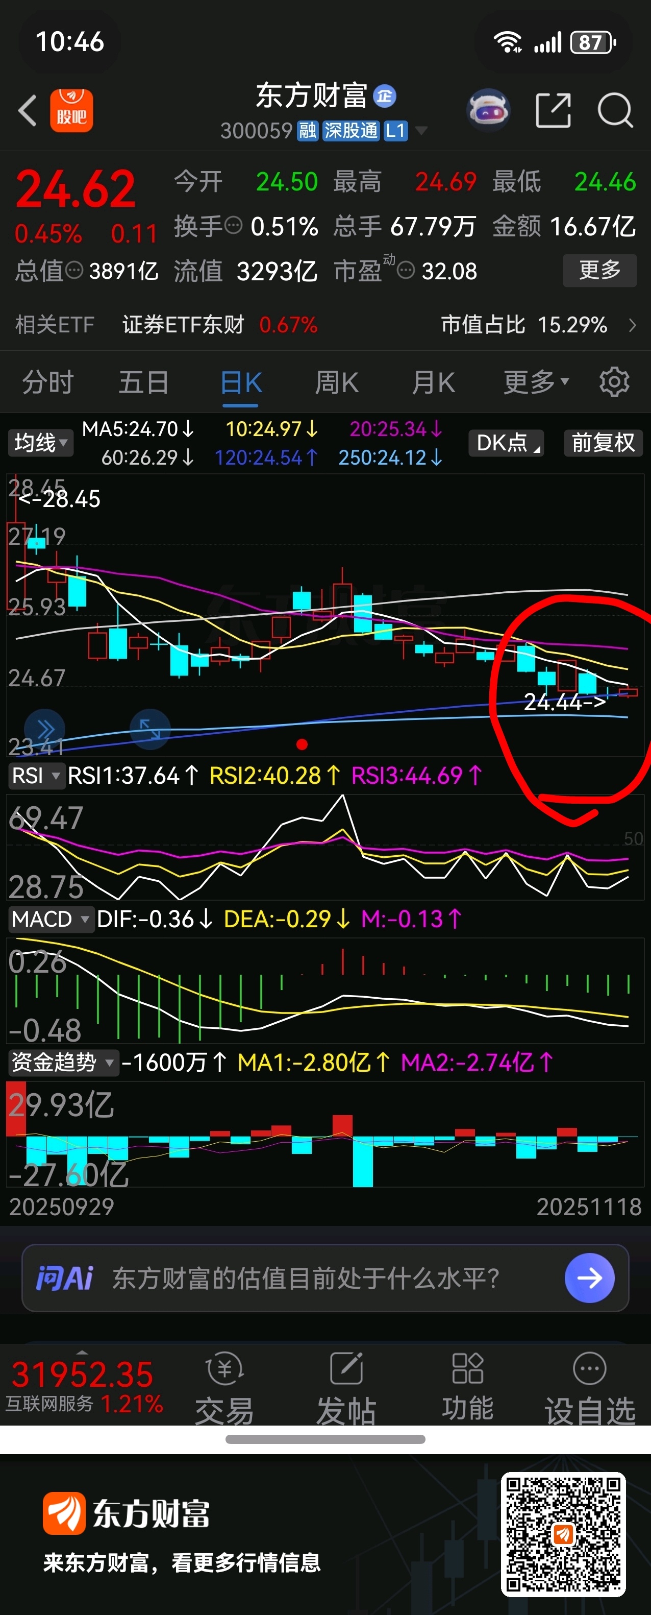This screenshot has width=651, height=1615.
Task: Switch to the 月K tab
Action: pyautogui.click(x=433, y=382)
